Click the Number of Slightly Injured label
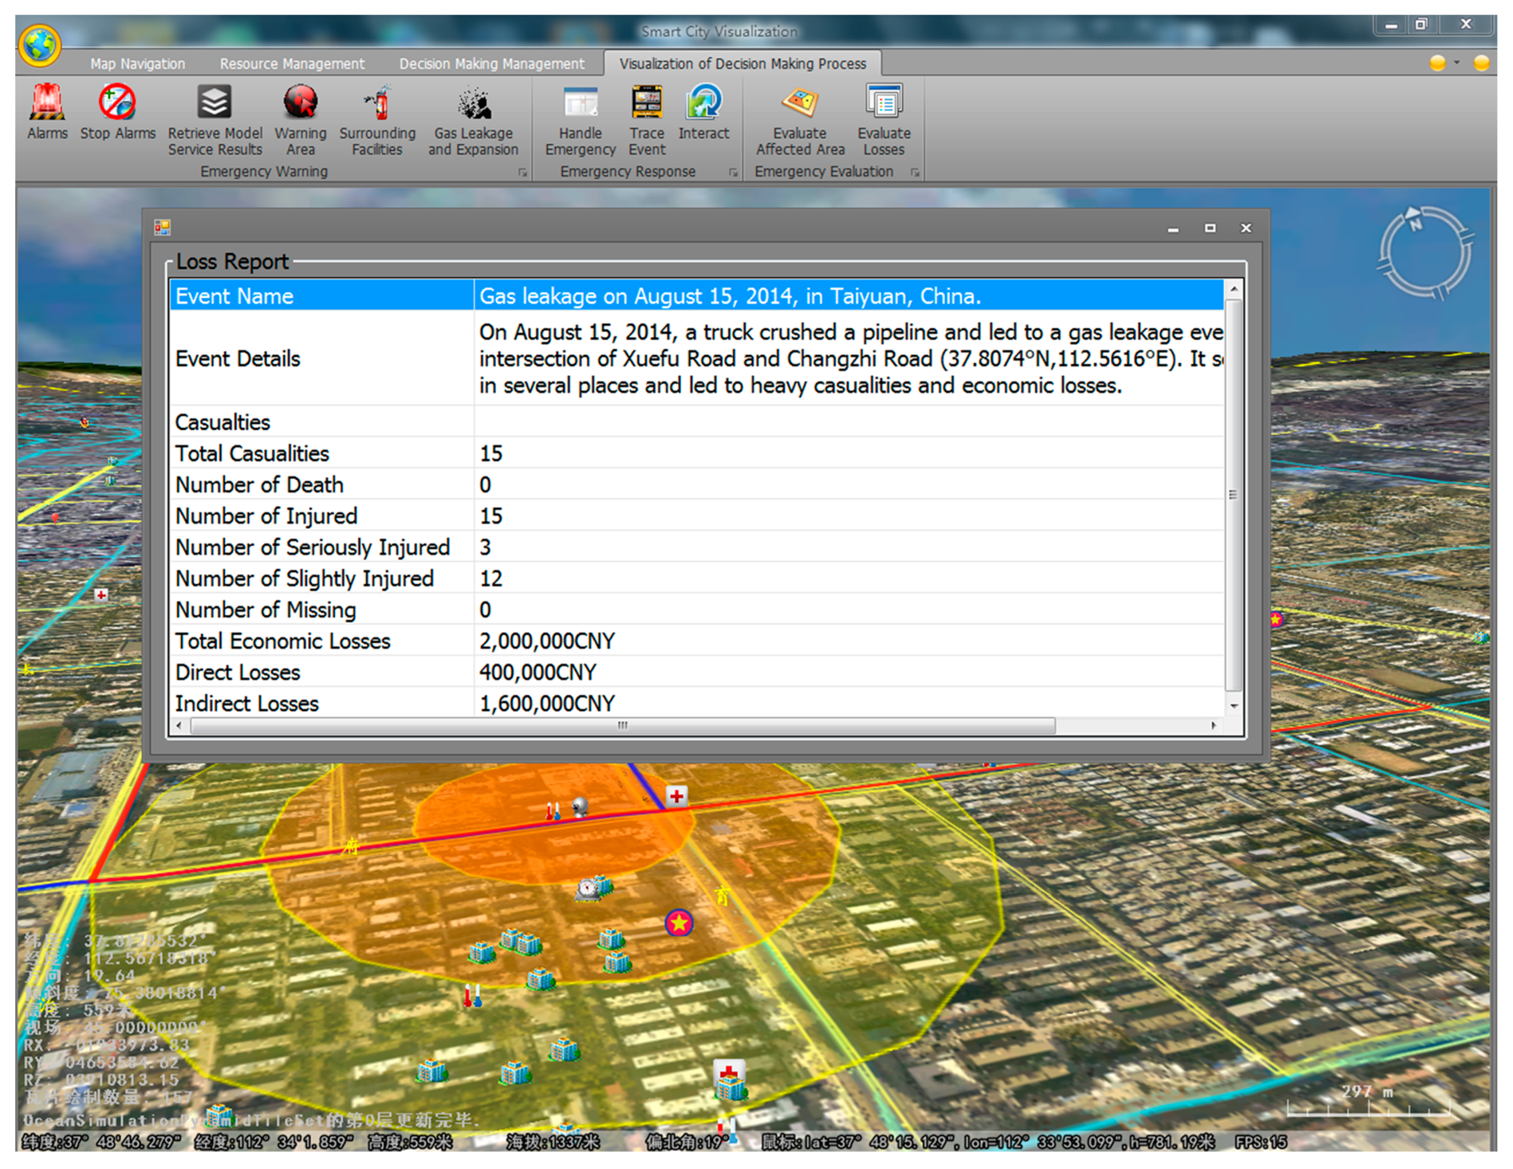 pos(304,578)
